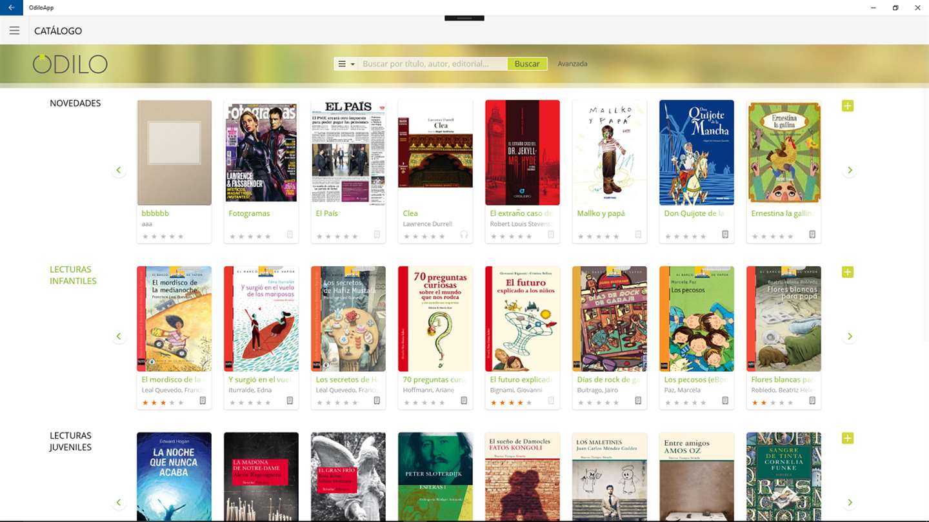Expand Lecturas Infantiles with plus icon
The height and width of the screenshot is (522, 929).
point(848,272)
